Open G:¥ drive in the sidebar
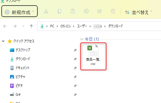The height and width of the screenshot is (103, 161). click(x=18, y=94)
